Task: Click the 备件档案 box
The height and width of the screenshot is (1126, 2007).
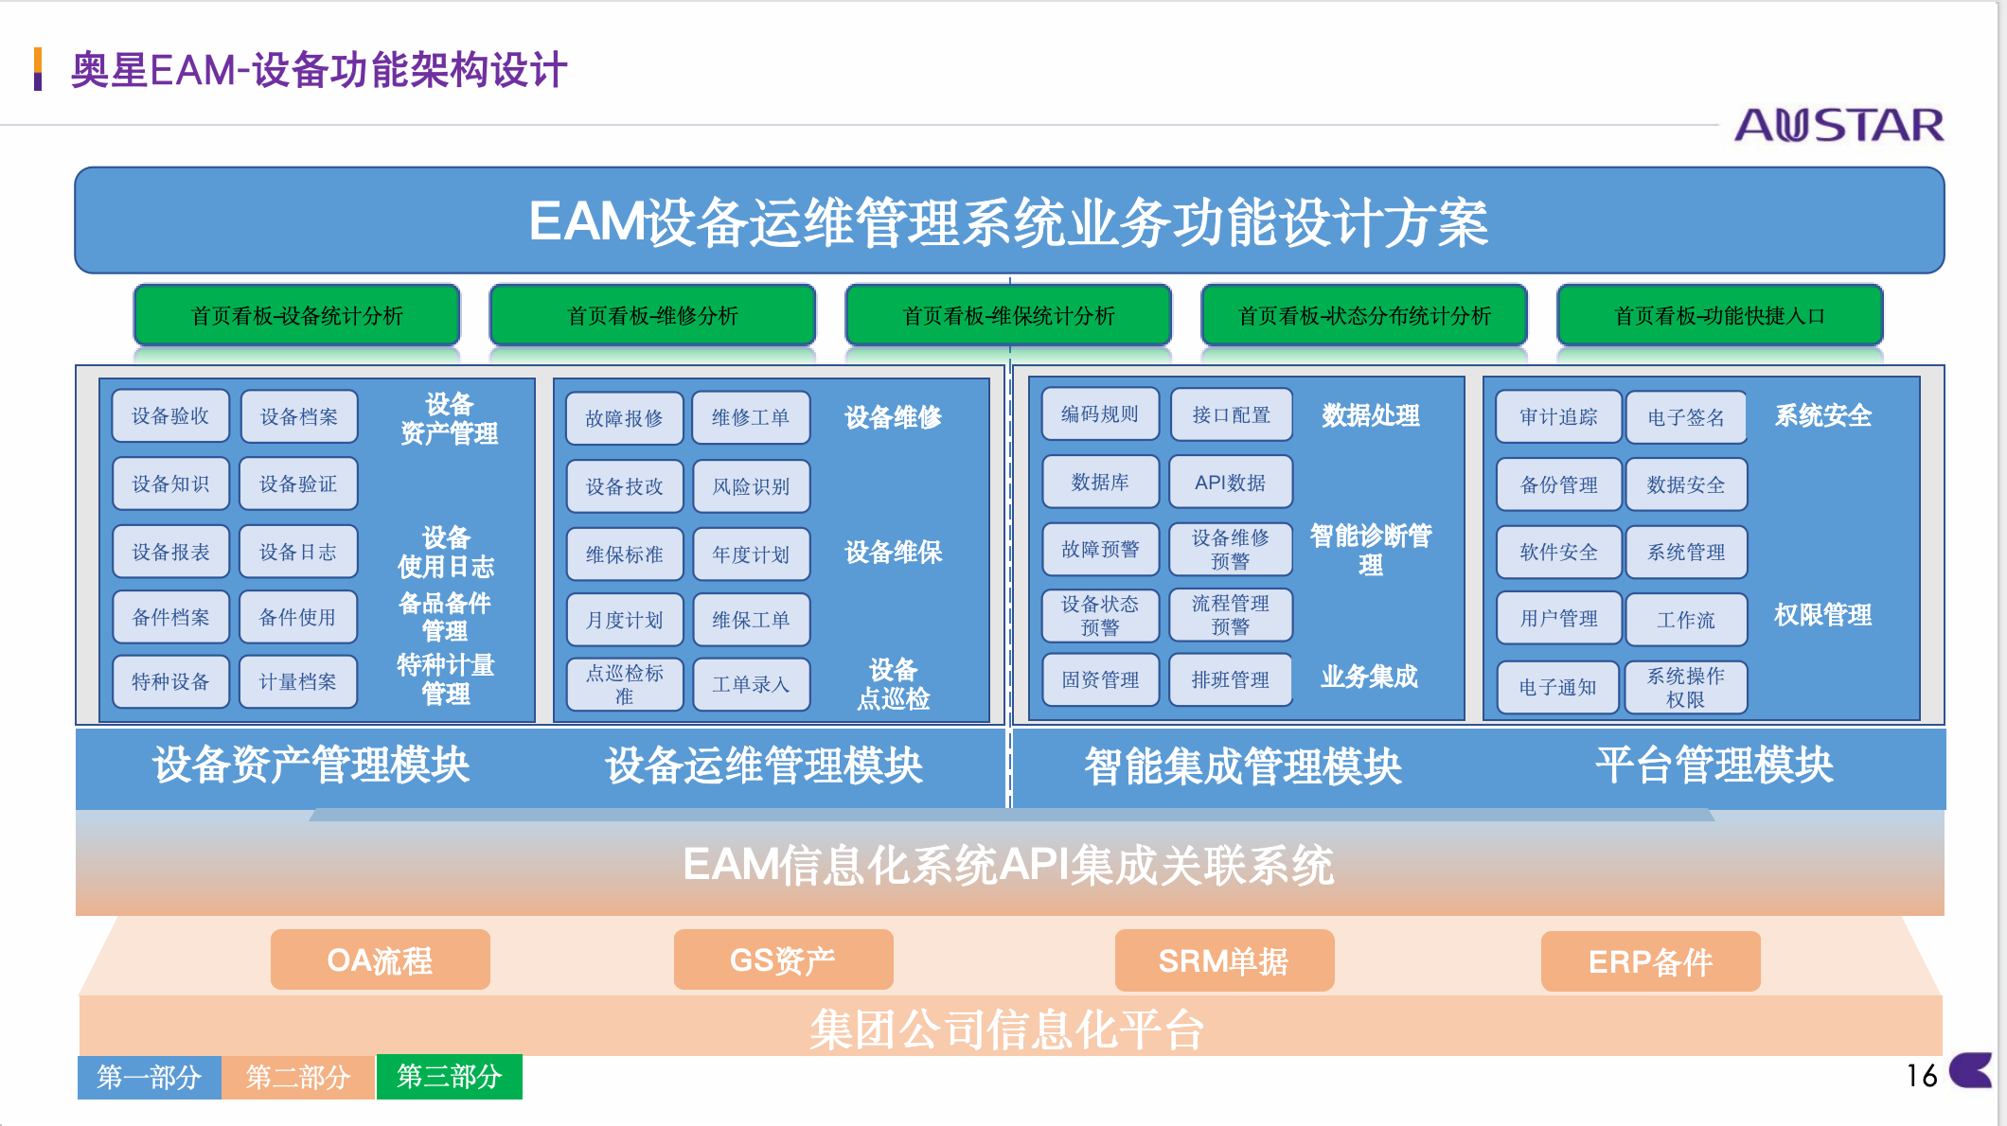Action: [170, 617]
